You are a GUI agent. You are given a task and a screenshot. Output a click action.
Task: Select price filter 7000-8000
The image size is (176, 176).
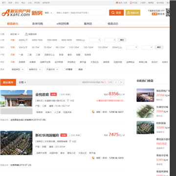[52, 40]
